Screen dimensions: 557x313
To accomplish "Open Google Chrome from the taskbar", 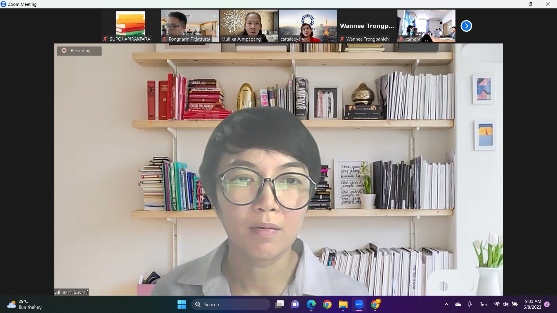I will [x=327, y=304].
